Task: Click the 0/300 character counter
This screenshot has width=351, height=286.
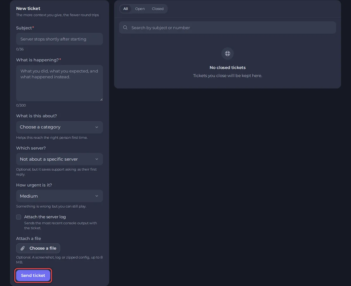Action: [21, 105]
